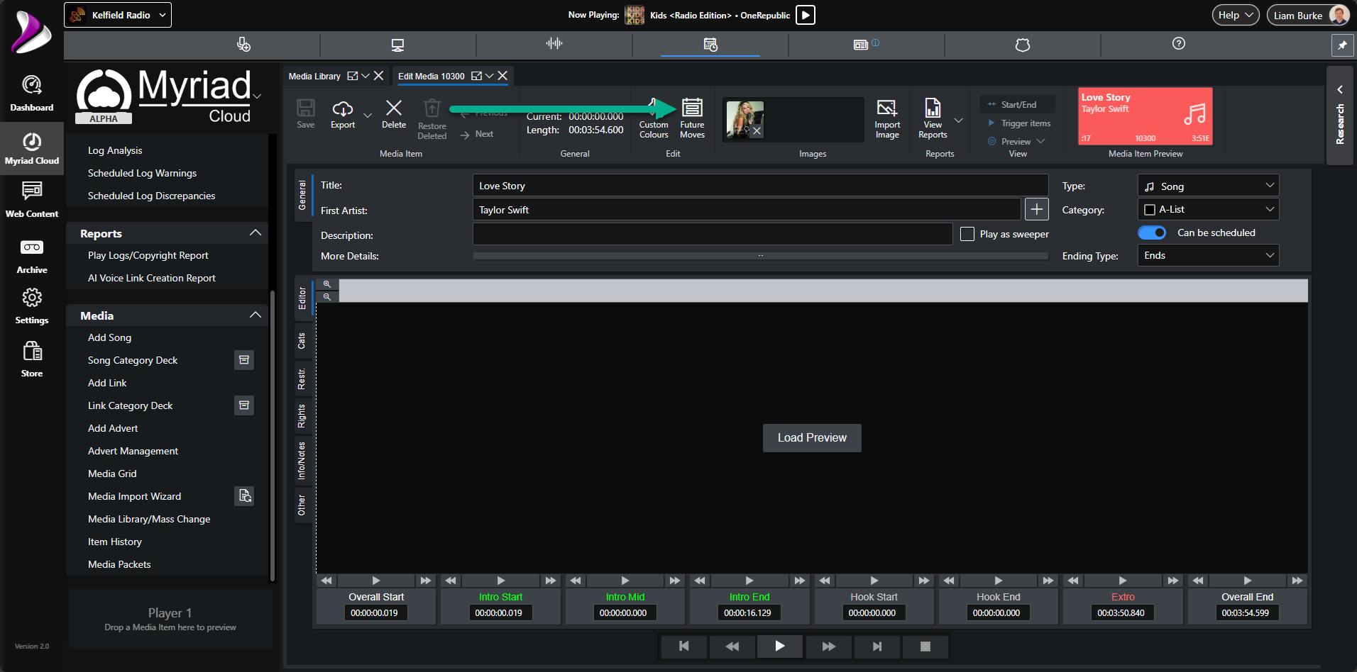Screen dimensions: 1357x672
Task: Open the Type dropdown showing Song
Action: coord(1208,186)
